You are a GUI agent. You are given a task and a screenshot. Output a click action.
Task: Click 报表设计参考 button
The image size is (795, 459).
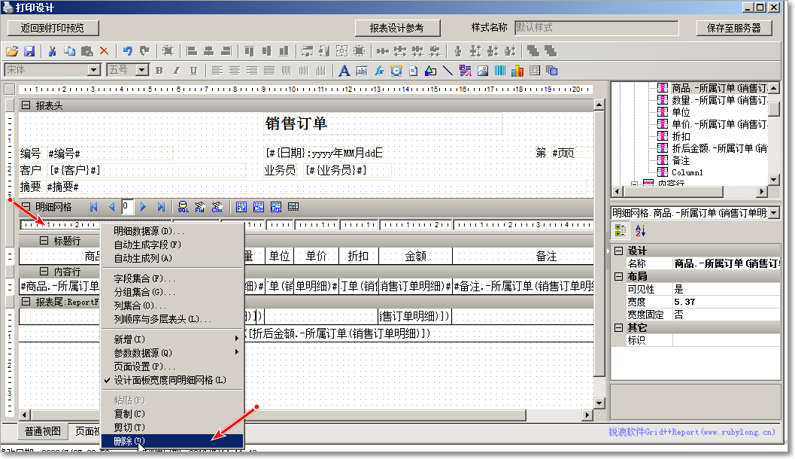point(397,28)
